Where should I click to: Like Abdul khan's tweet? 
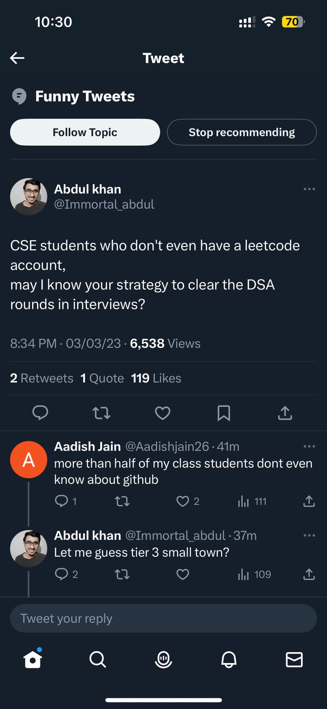tap(162, 413)
